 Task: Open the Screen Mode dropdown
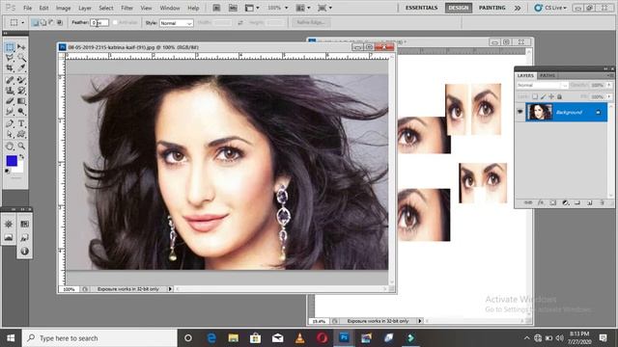(x=324, y=8)
